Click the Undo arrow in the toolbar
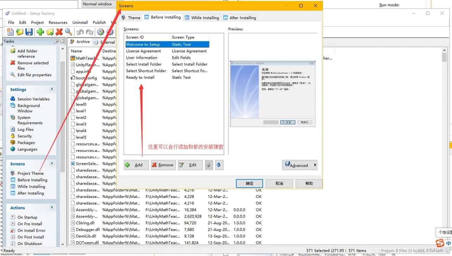This screenshot has height=256, width=452. (80, 32)
